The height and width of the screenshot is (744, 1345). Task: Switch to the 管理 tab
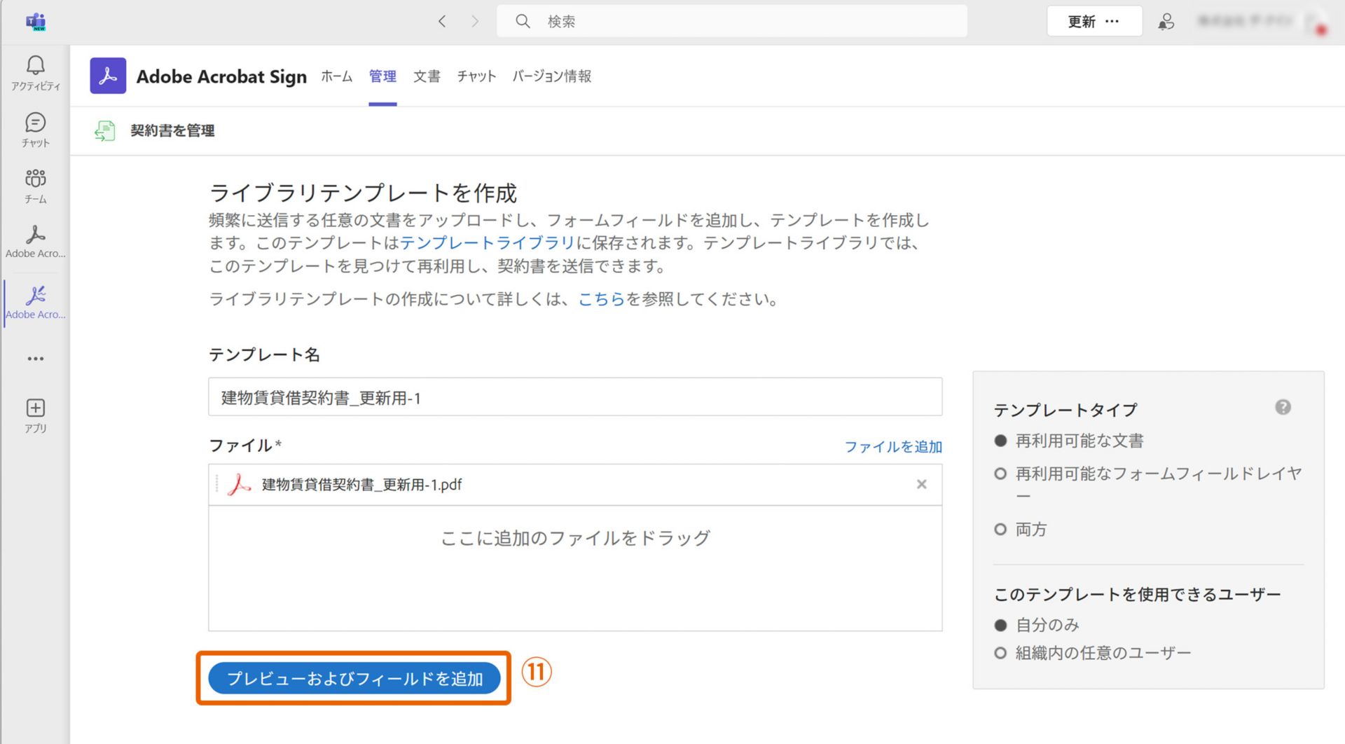coord(382,76)
